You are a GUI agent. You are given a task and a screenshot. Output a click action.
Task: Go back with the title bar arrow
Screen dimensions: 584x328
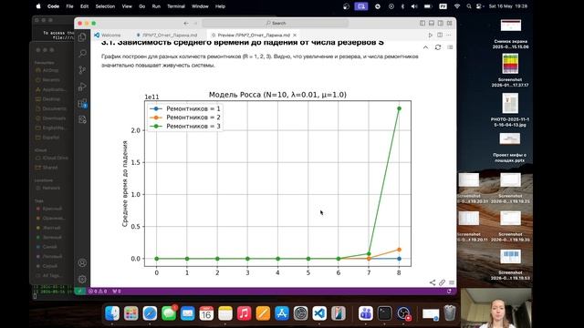coord(186,23)
